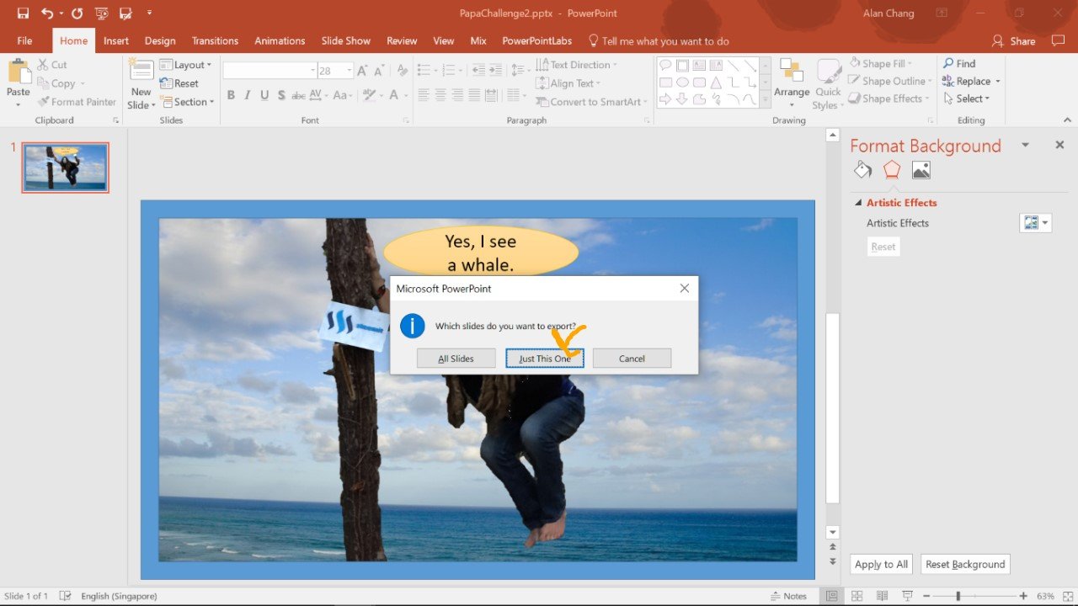The height and width of the screenshot is (606, 1078).
Task: Click the Cut scissors command
Action: click(51, 65)
